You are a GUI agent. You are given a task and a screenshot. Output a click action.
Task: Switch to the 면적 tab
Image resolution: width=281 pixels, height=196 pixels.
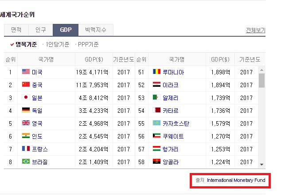point(16,30)
